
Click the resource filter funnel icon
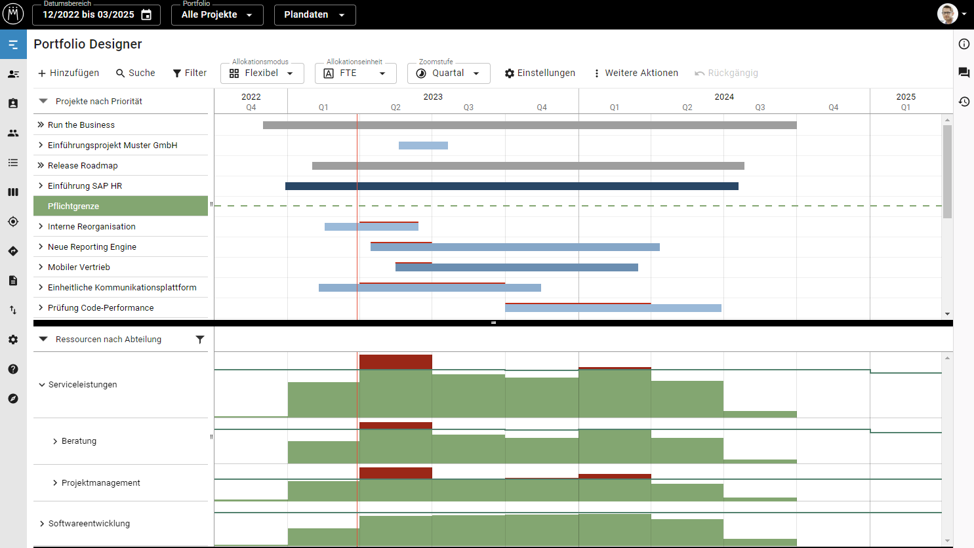(200, 340)
